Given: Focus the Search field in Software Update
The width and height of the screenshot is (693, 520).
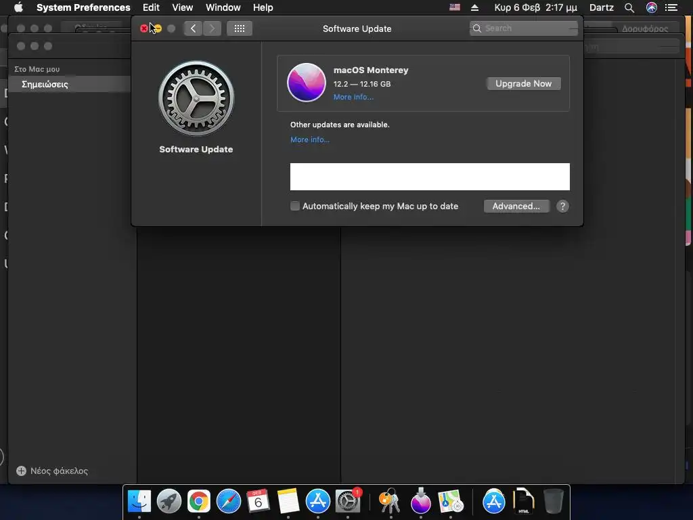Looking at the screenshot, I should tap(524, 28).
